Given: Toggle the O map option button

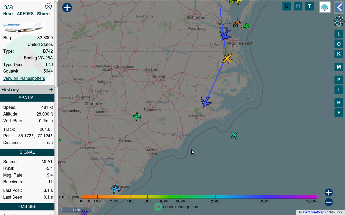Looking at the screenshot, I should pyautogui.click(x=339, y=44).
